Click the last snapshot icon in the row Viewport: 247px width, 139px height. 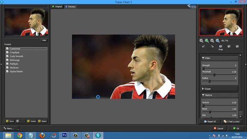click(237, 46)
